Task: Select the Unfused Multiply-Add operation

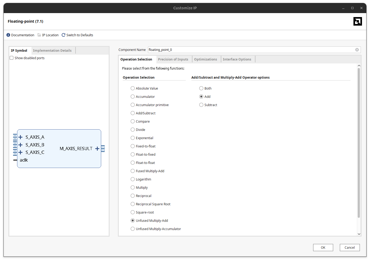Action: pos(133,220)
